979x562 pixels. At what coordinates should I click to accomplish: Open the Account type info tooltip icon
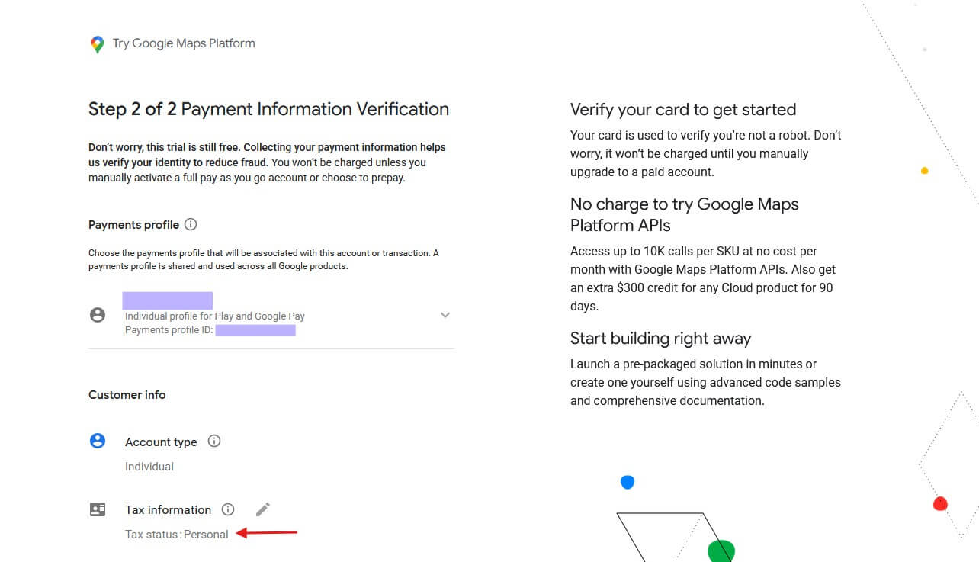coord(214,441)
